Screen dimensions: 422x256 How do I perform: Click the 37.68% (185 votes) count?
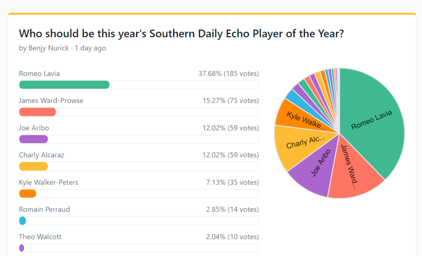pyautogui.click(x=228, y=73)
